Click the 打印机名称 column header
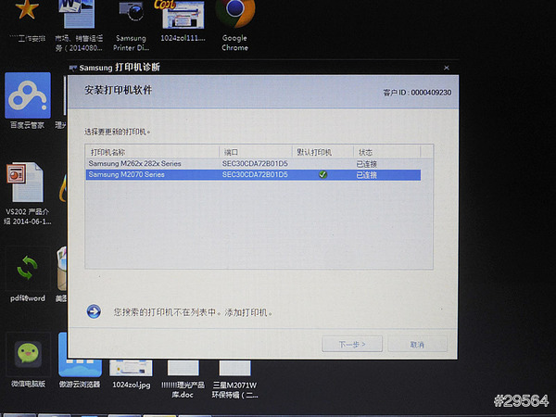 click(x=152, y=152)
